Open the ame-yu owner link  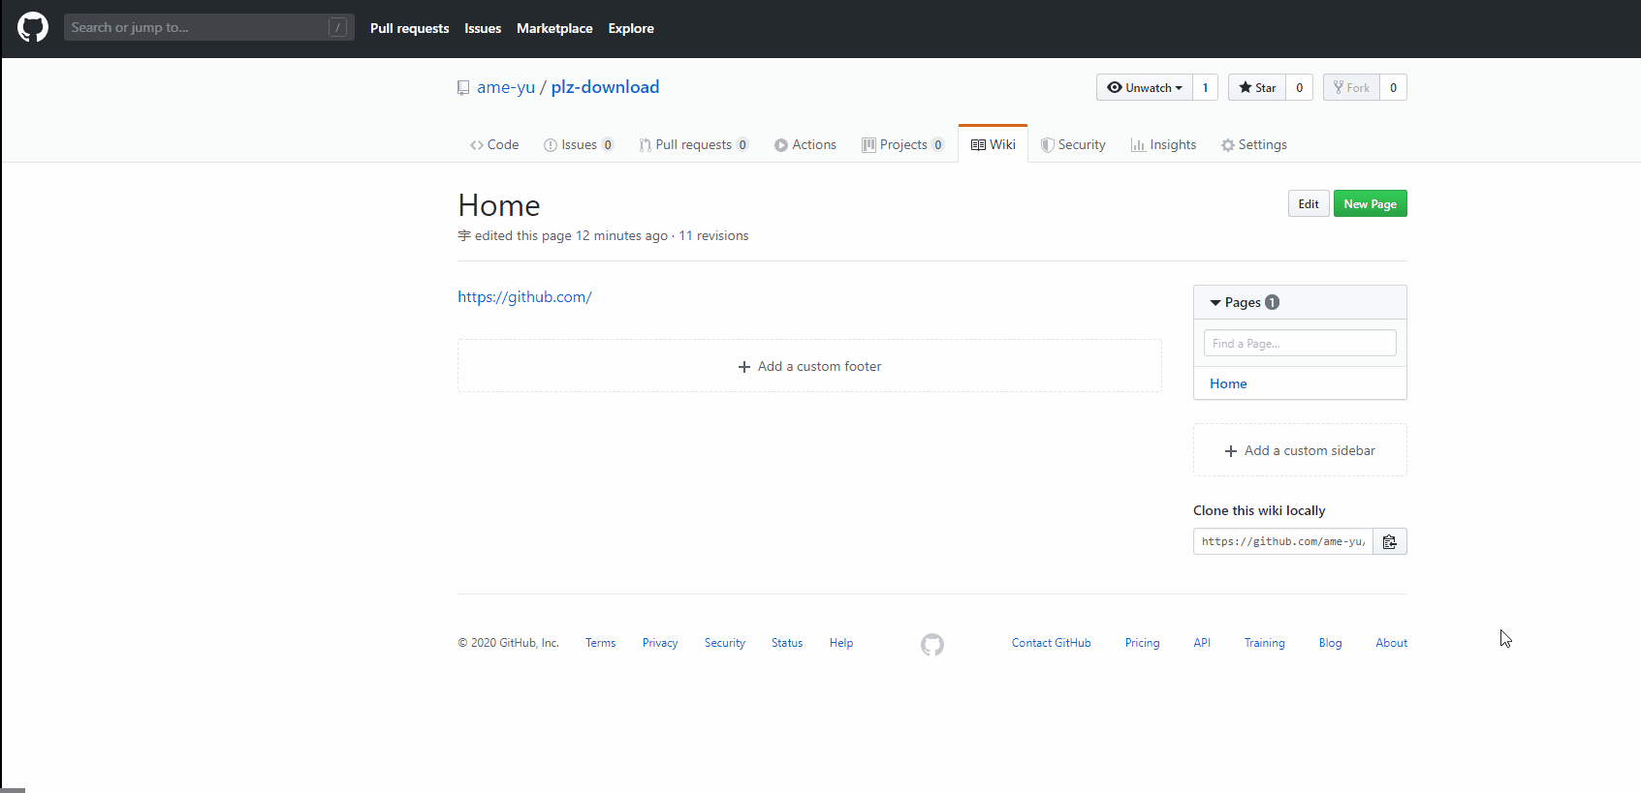point(506,87)
